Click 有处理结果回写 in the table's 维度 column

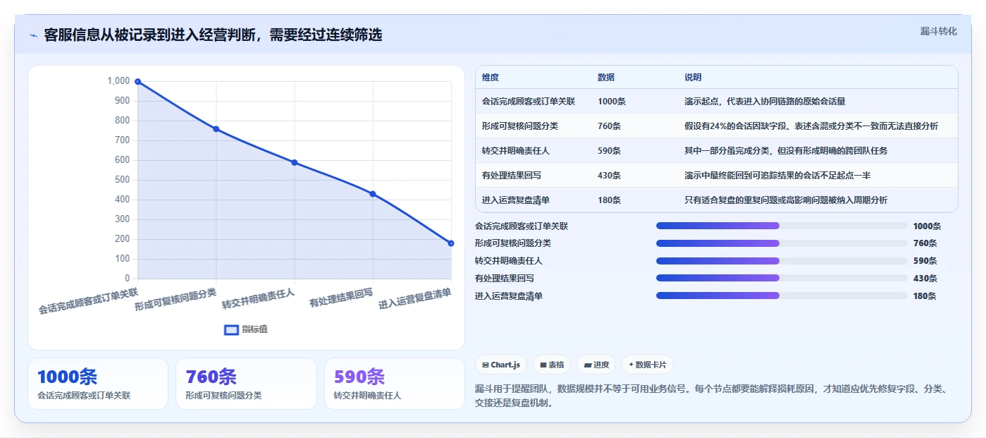click(512, 176)
